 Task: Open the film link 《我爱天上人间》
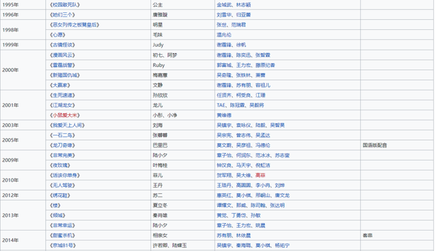pos(67,125)
